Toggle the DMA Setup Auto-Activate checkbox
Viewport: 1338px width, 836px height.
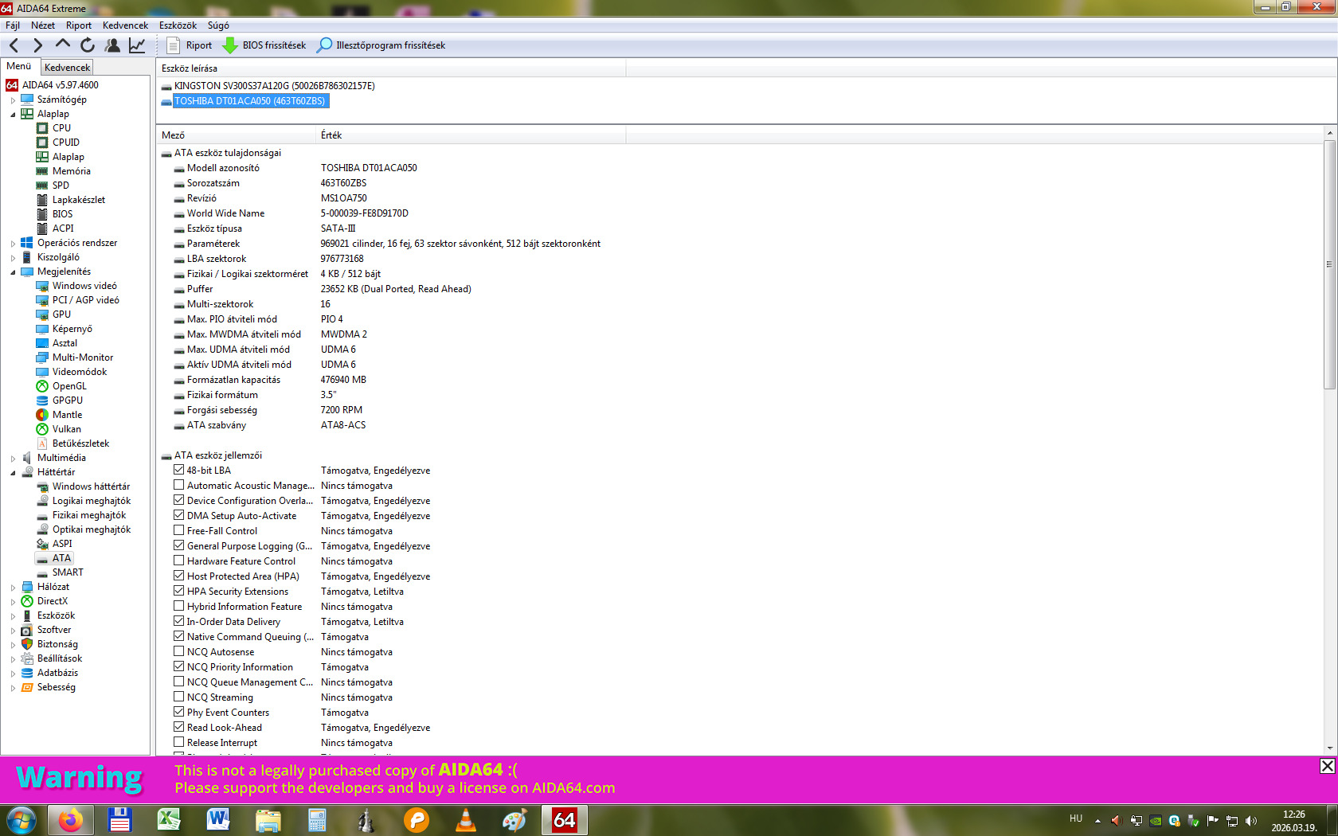179,515
